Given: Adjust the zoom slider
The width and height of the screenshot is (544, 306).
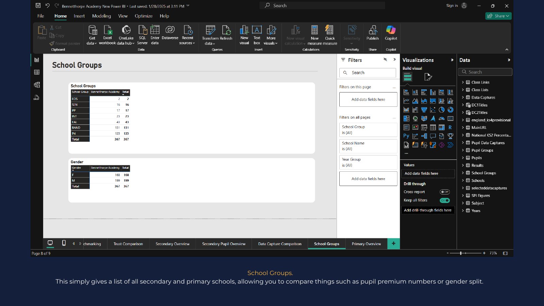Looking at the screenshot, I should click(461, 253).
